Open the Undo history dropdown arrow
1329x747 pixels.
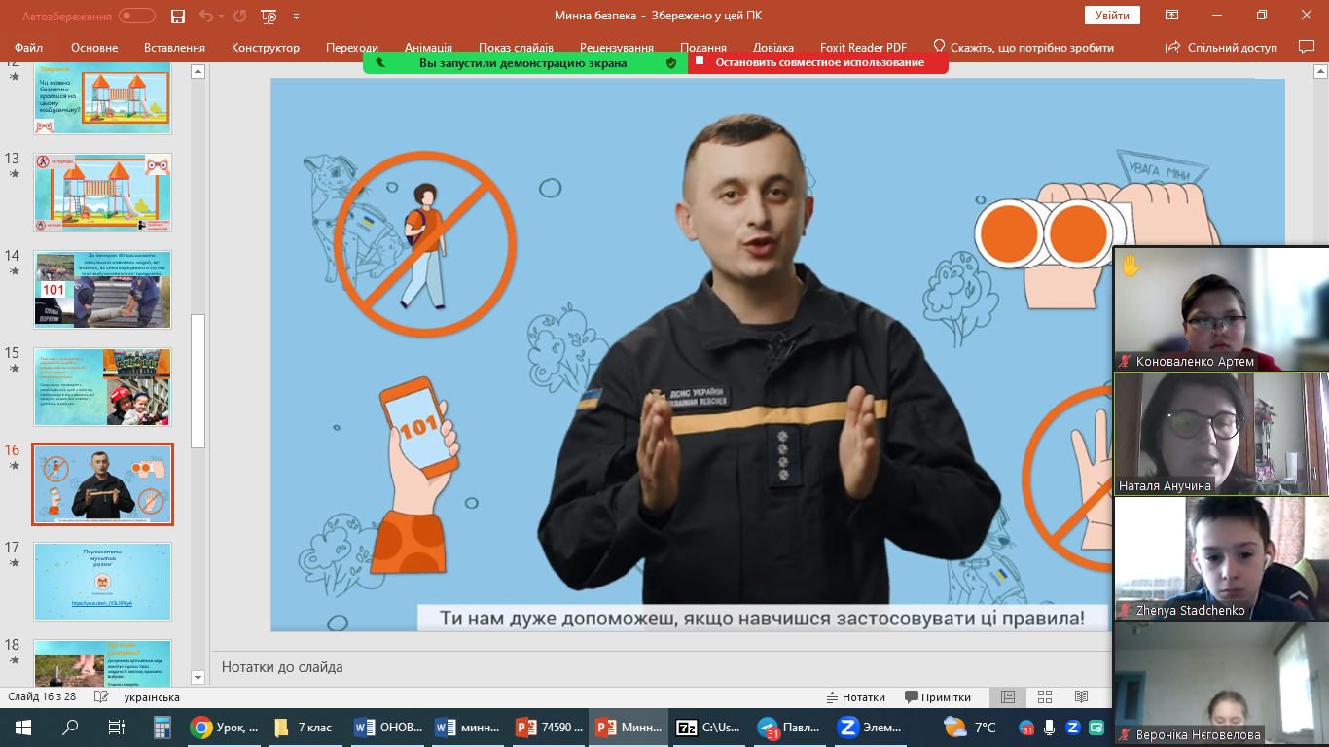point(222,16)
